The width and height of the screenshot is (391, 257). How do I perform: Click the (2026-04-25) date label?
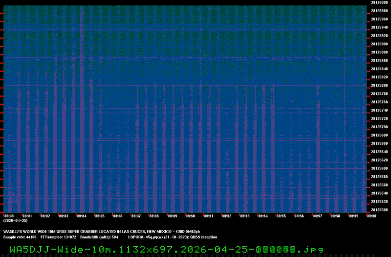[15, 221]
